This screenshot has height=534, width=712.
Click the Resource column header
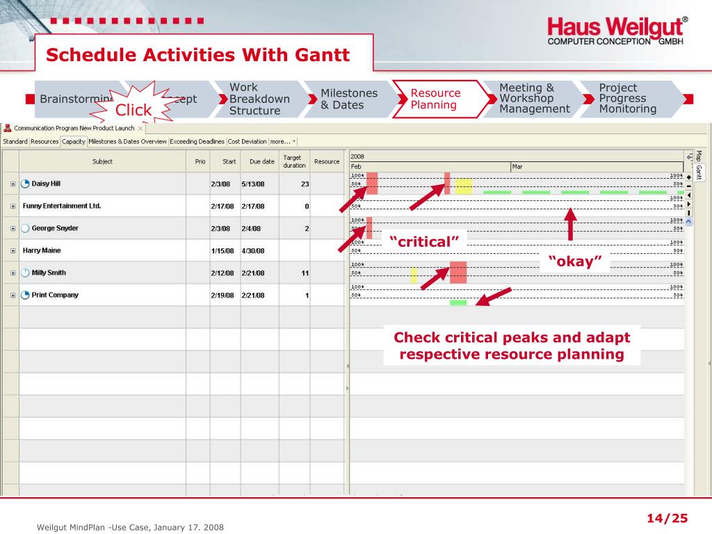[327, 161]
